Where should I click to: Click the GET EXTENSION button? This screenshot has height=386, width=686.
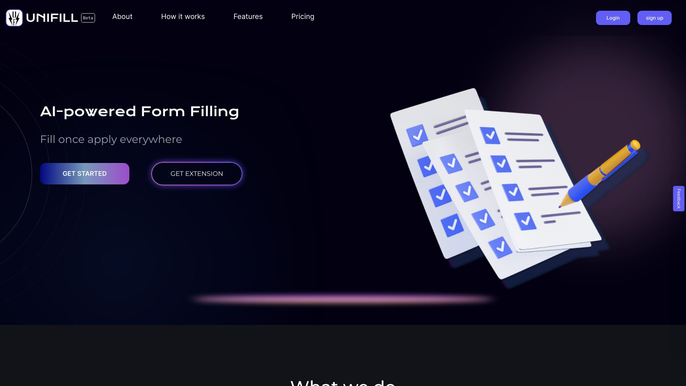[197, 173]
